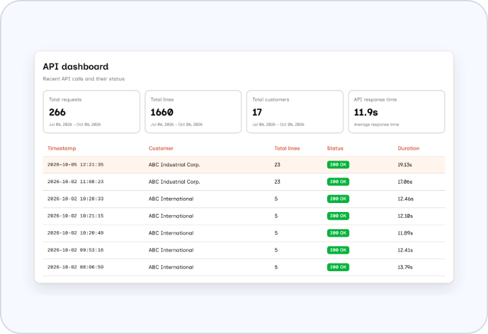Screen dimensions: 488x334
Task: Click the 11.89s duration value
Action: point(405,233)
